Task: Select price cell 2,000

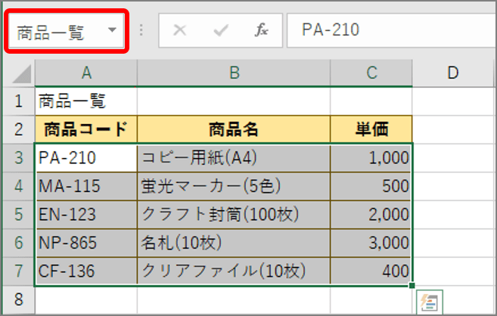Action: 371,215
